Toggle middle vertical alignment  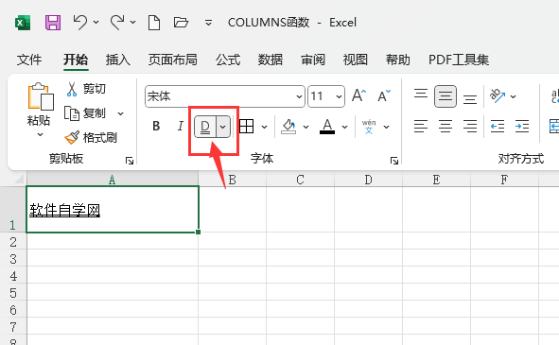(x=445, y=96)
